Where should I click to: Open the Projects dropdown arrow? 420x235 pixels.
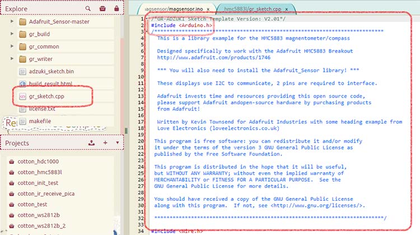118,142
